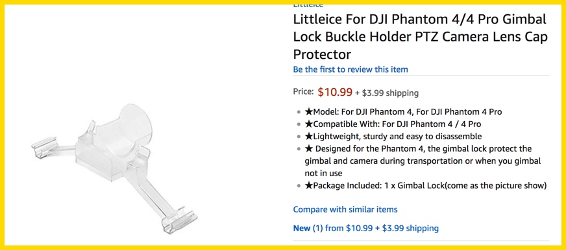Click the star icon before Compatible With
The height and width of the screenshot is (250, 566).
(x=308, y=124)
